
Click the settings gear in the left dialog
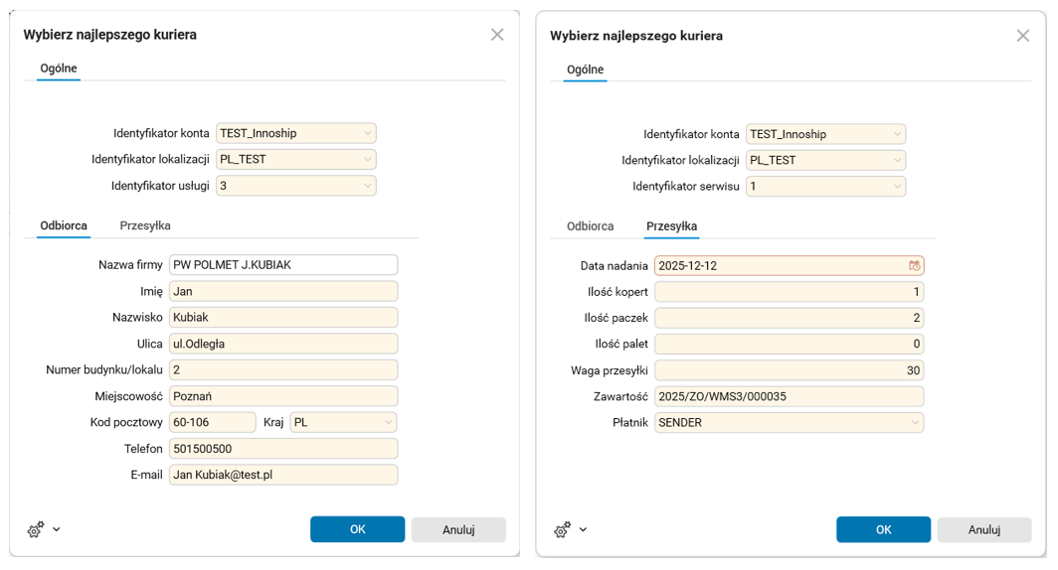(36, 530)
